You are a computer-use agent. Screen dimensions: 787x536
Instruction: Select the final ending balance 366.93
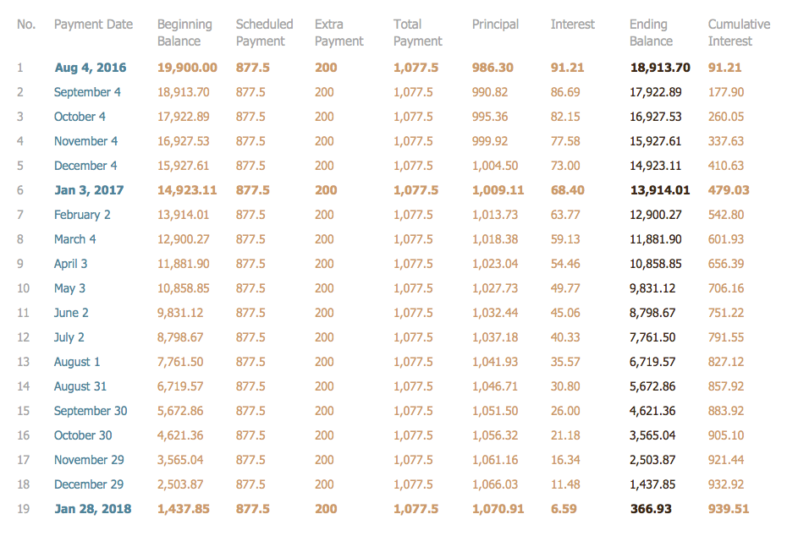tap(650, 509)
